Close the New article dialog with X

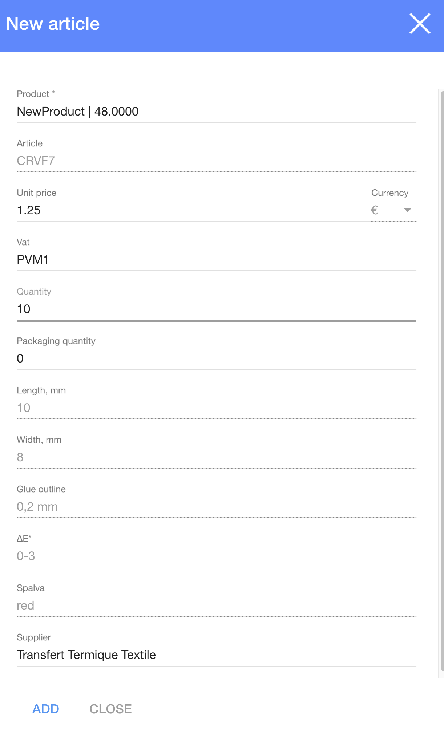[x=420, y=24]
